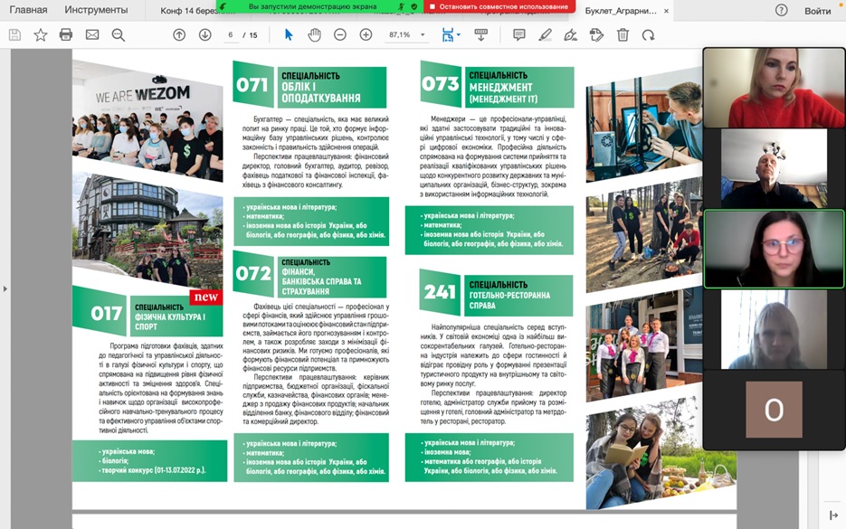
Task: Select the woman with glasses video tile
Action: (x=775, y=250)
